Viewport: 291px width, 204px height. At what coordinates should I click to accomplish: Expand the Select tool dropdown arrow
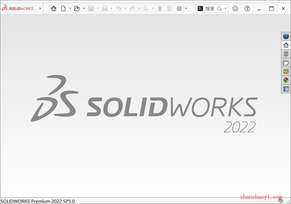(153, 9)
